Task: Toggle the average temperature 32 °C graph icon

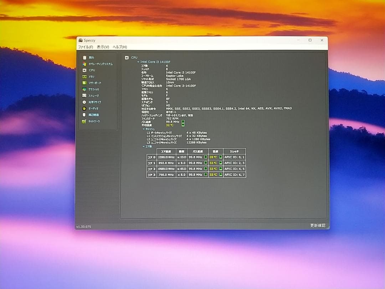Action: [x=183, y=125]
